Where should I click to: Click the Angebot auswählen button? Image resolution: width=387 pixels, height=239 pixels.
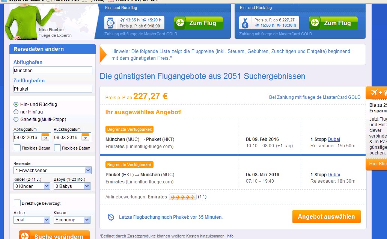[x=326, y=217]
